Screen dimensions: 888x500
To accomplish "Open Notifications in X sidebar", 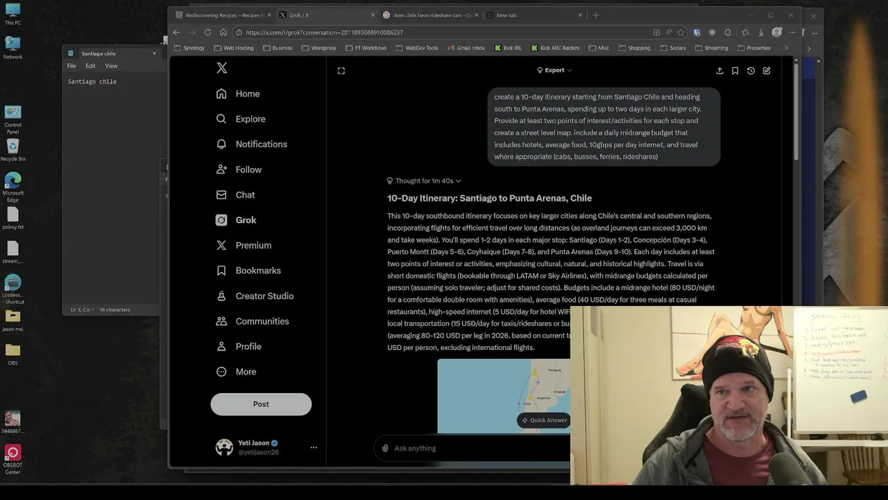I will [251, 144].
